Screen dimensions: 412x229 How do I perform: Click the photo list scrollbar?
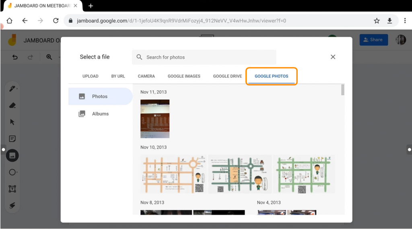point(343,90)
